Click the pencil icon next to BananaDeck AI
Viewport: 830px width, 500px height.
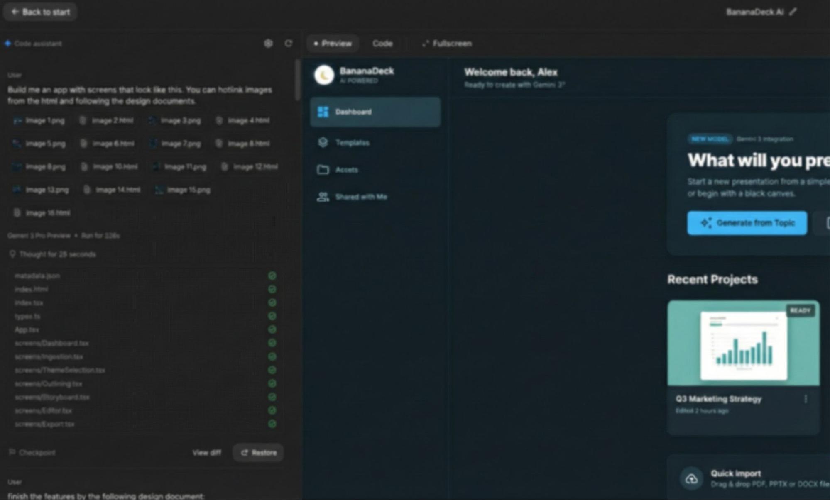(x=793, y=12)
